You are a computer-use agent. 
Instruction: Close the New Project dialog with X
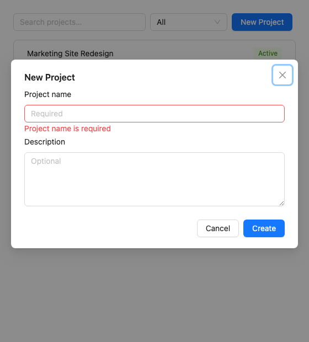pos(282,75)
